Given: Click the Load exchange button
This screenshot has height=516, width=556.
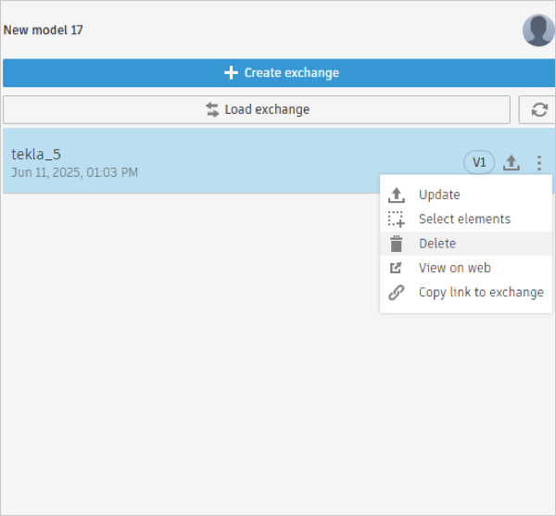Looking at the screenshot, I should click(257, 109).
